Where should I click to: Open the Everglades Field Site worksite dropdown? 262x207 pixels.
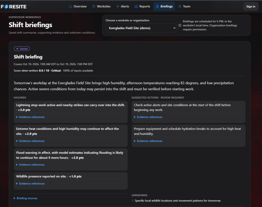point(141,28)
